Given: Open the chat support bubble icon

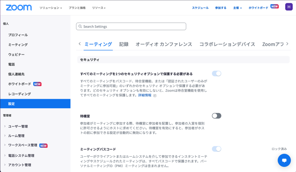Looking at the screenshot, I should tap(284, 160).
